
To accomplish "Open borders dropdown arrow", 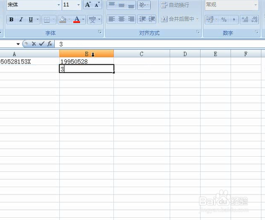I will click(54, 19).
